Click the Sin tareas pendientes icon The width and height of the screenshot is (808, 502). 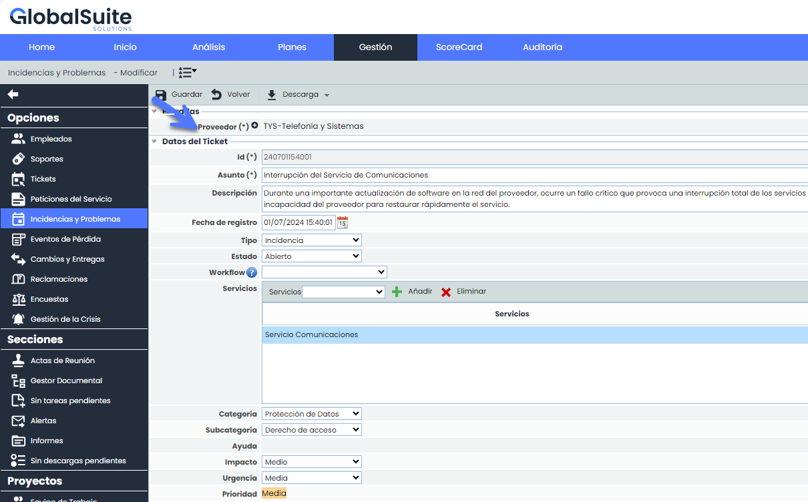[x=19, y=401]
